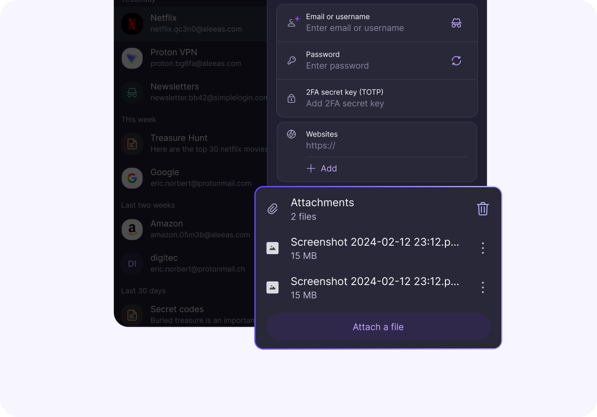Delete all attachments with trash icon
This screenshot has width=597, height=417.
[x=483, y=209]
